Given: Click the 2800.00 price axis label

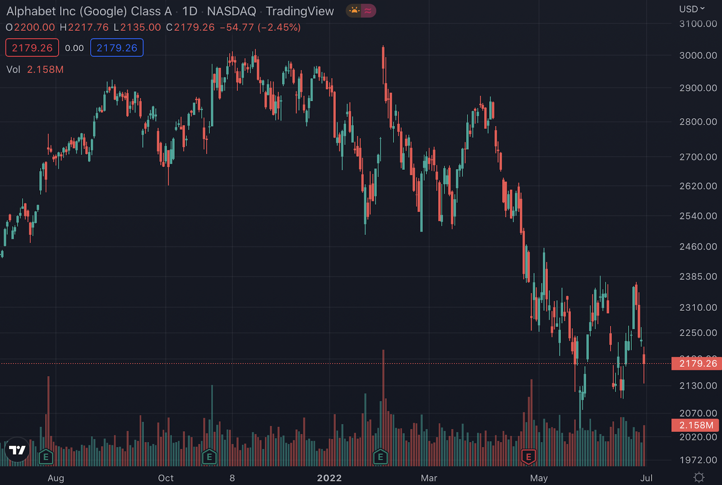Looking at the screenshot, I should click(x=698, y=122).
